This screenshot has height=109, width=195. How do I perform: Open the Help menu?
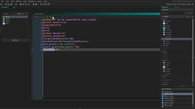tap(45, 1)
